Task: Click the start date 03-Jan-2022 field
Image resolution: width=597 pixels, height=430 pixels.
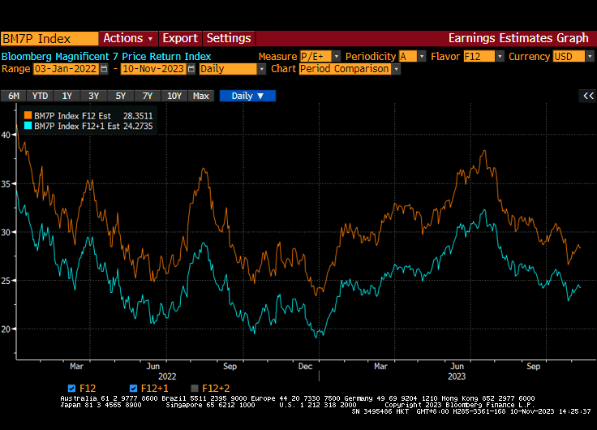Action: [67, 69]
